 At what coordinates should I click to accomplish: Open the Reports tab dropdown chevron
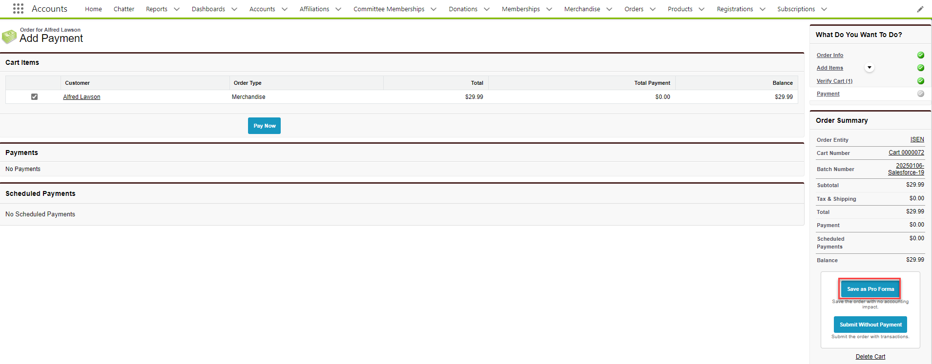[177, 9]
